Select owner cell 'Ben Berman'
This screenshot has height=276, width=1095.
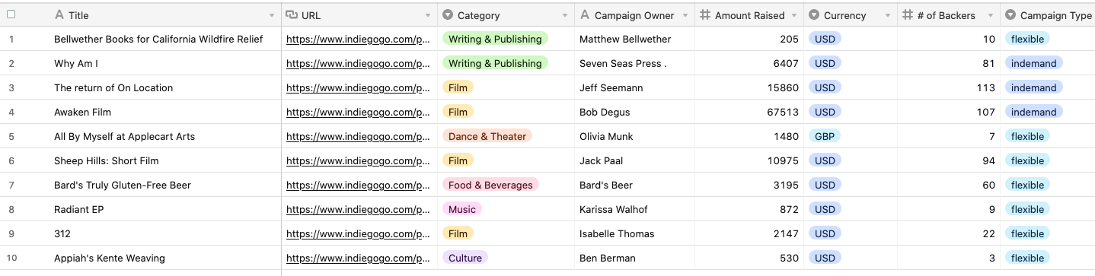(607, 258)
